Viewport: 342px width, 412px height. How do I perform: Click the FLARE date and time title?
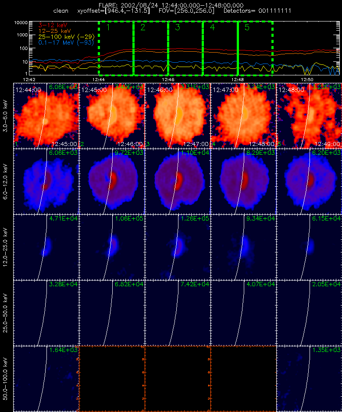click(171, 5)
